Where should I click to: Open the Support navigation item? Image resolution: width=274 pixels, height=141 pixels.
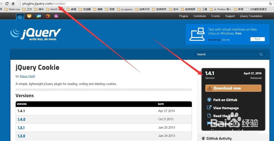(x=230, y=16)
